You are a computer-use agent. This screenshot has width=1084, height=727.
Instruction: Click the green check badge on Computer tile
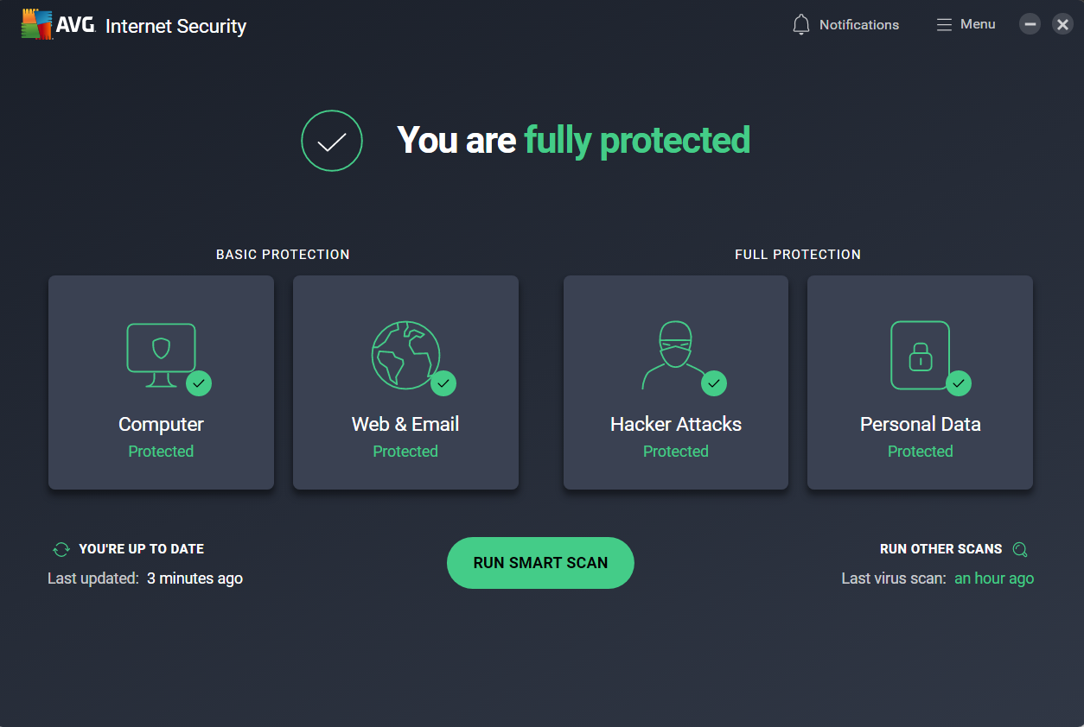click(199, 382)
